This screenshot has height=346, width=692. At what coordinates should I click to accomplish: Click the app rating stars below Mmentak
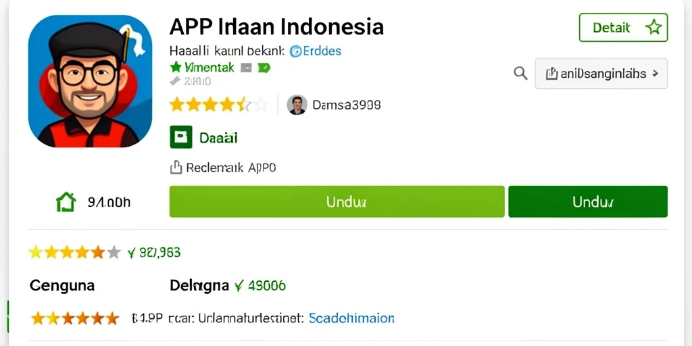pyautogui.click(x=219, y=105)
